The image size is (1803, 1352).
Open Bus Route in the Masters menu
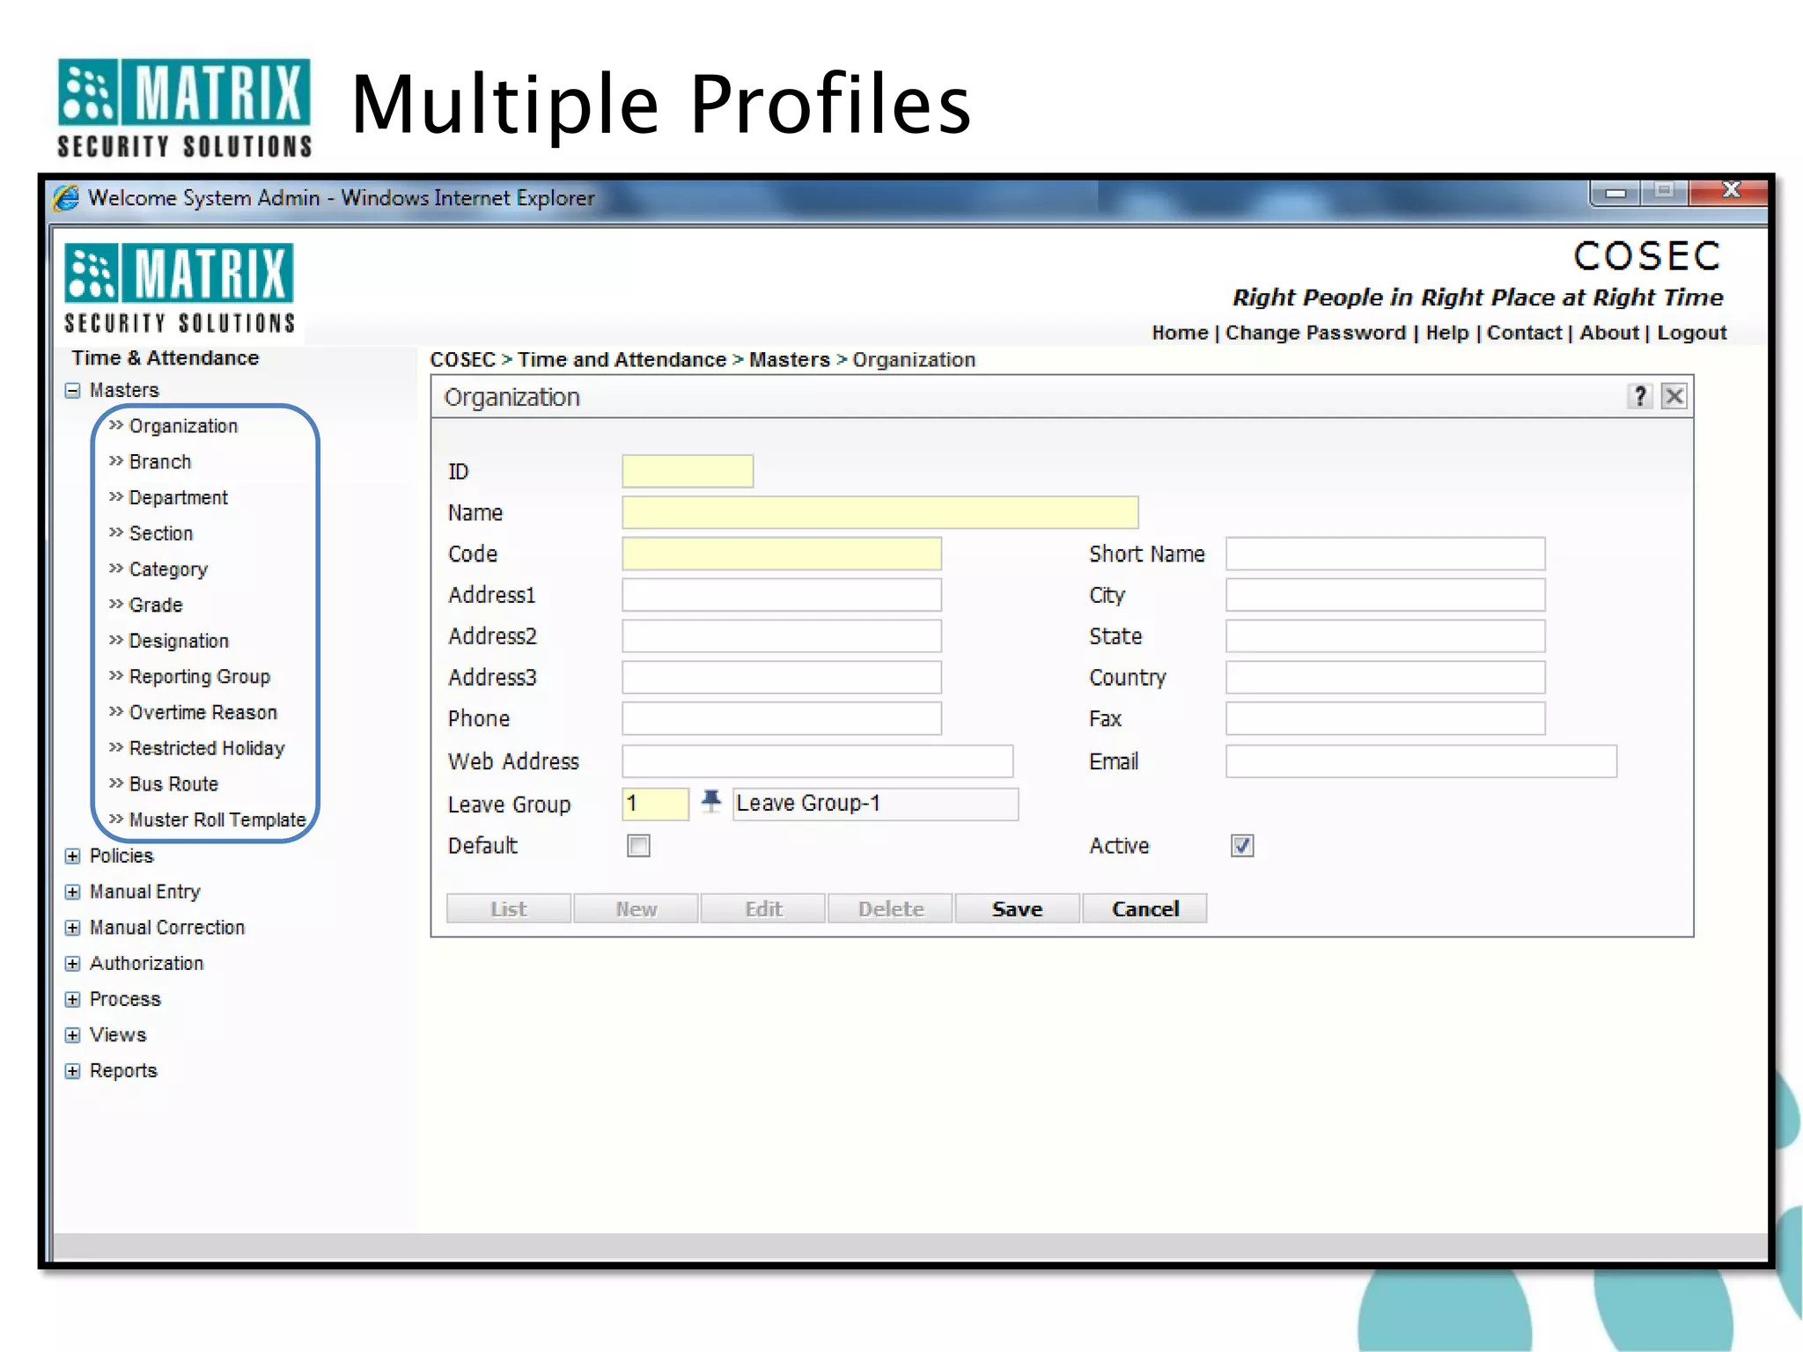[x=173, y=784]
